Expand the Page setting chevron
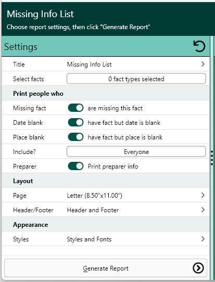The width and height of the screenshot is (215, 282). point(203,195)
